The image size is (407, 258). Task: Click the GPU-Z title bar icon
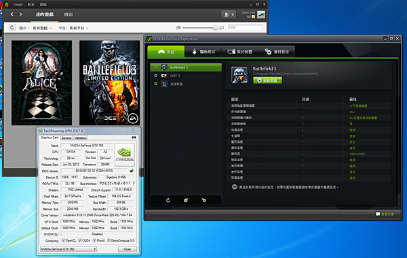click(41, 131)
